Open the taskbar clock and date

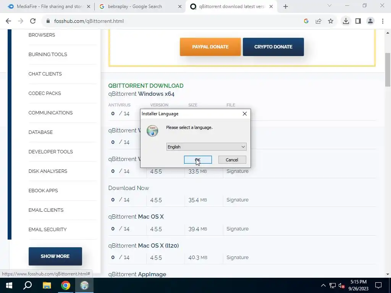click(358, 285)
